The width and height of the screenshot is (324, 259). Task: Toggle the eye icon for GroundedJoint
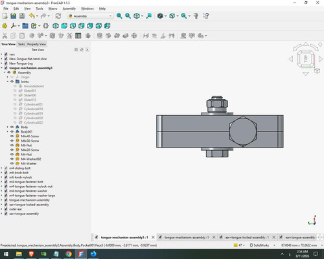click(15, 86)
